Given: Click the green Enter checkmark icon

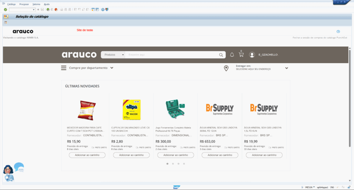Looking at the screenshot, I should point(6,10).
